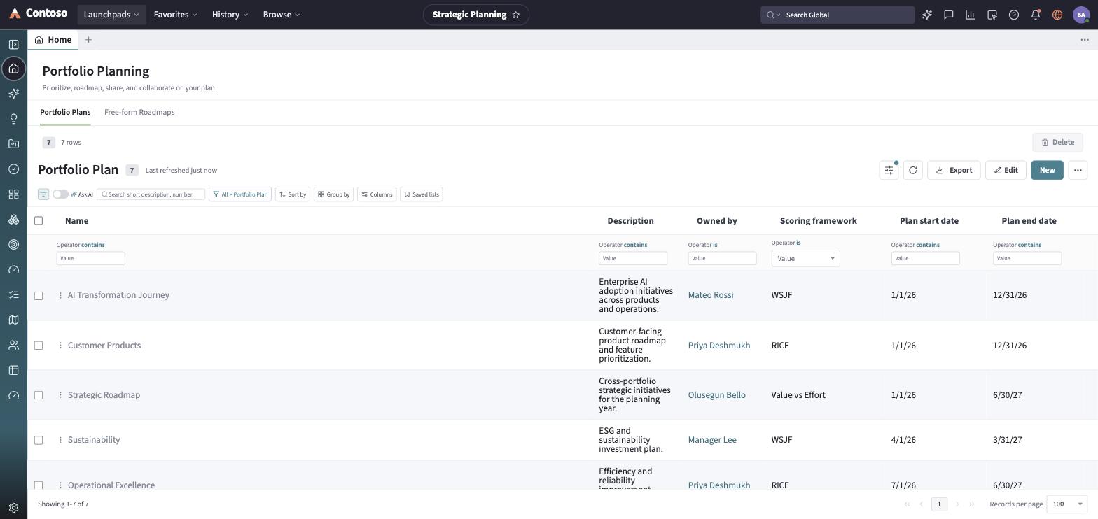Select the Portfolio Plans tab
The image size is (1098, 519).
point(65,112)
